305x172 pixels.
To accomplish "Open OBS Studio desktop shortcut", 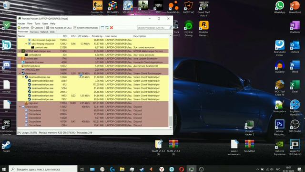I will coord(295,126).
